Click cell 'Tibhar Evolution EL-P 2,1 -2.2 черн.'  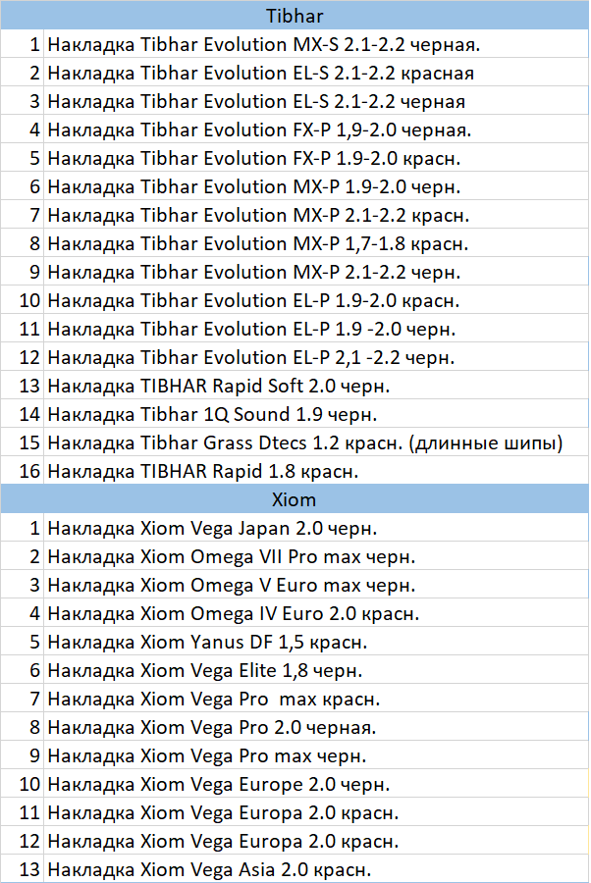coord(316,357)
